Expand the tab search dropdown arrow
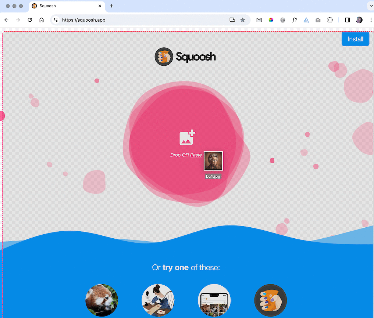374x318 pixels. click(x=370, y=6)
